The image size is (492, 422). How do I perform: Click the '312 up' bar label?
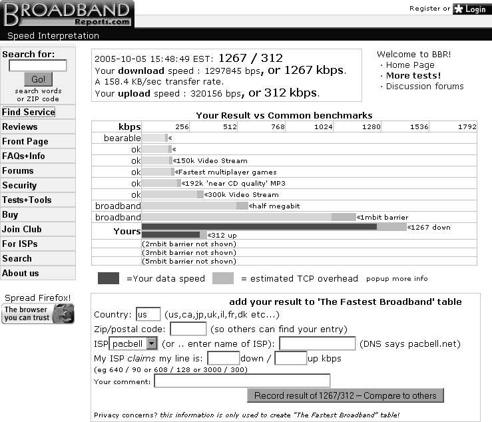[x=222, y=236]
